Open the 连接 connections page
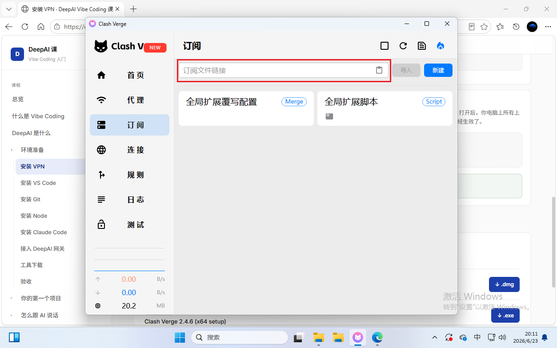 [129, 150]
